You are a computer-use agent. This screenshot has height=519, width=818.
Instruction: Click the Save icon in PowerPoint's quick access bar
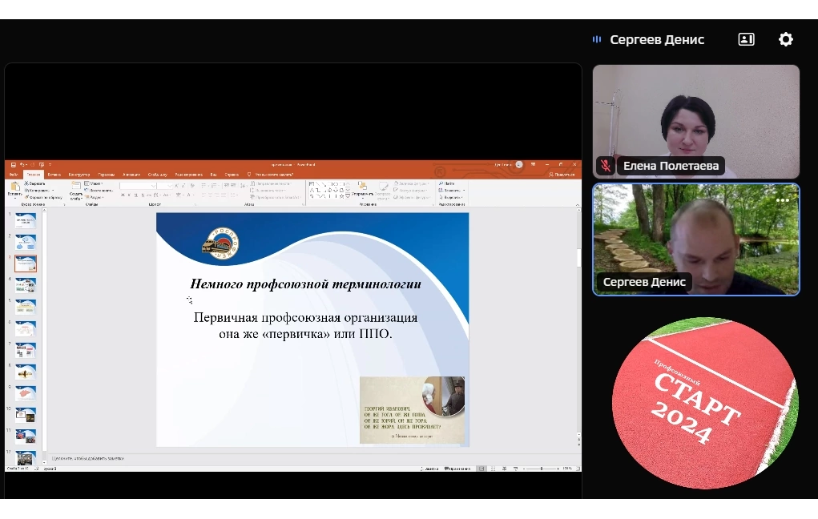13,165
